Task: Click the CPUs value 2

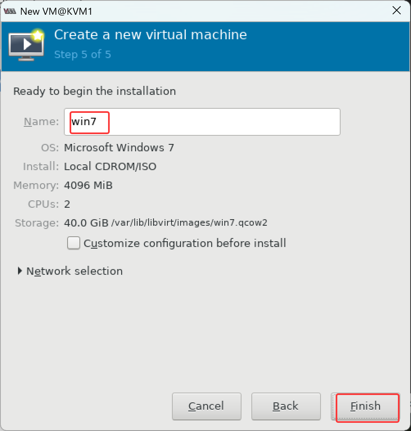Action: pos(67,204)
